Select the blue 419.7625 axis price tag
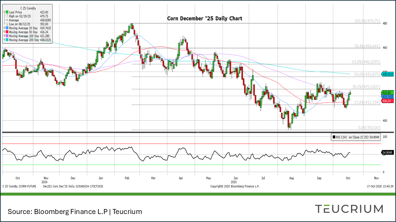The height and width of the screenshot is (222, 396). tap(388, 97)
